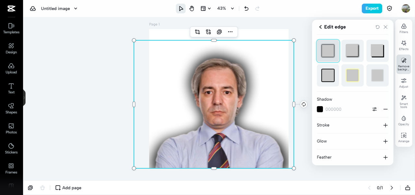The height and width of the screenshot is (195, 415).
Task: Go to the next page
Action: 392,188
